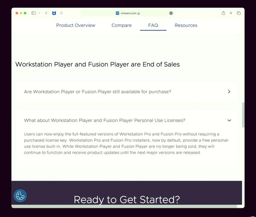
Task: Reload the page with refresh icon
Action: coord(62,13)
